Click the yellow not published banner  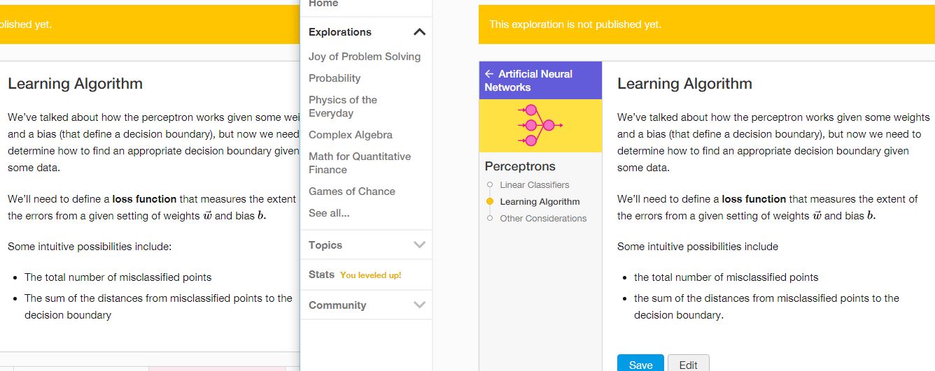(x=707, y=24)
